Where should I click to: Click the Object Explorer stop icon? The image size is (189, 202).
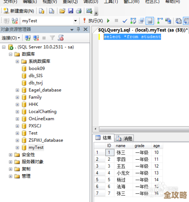(44, 38)
